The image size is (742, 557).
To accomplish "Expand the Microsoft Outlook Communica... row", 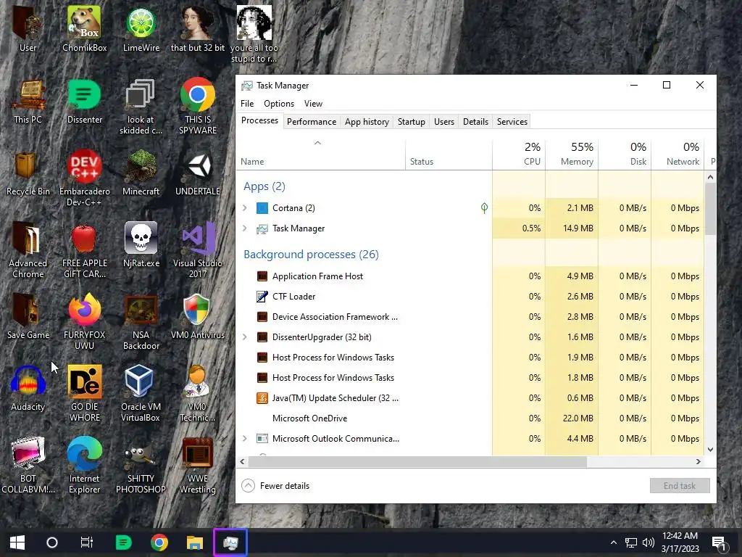I will click(x=245, y=439).
